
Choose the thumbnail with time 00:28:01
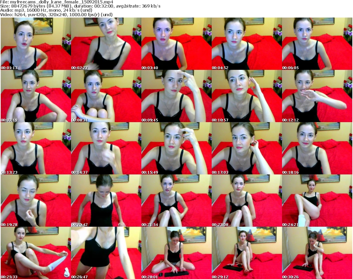coord(176,253)
